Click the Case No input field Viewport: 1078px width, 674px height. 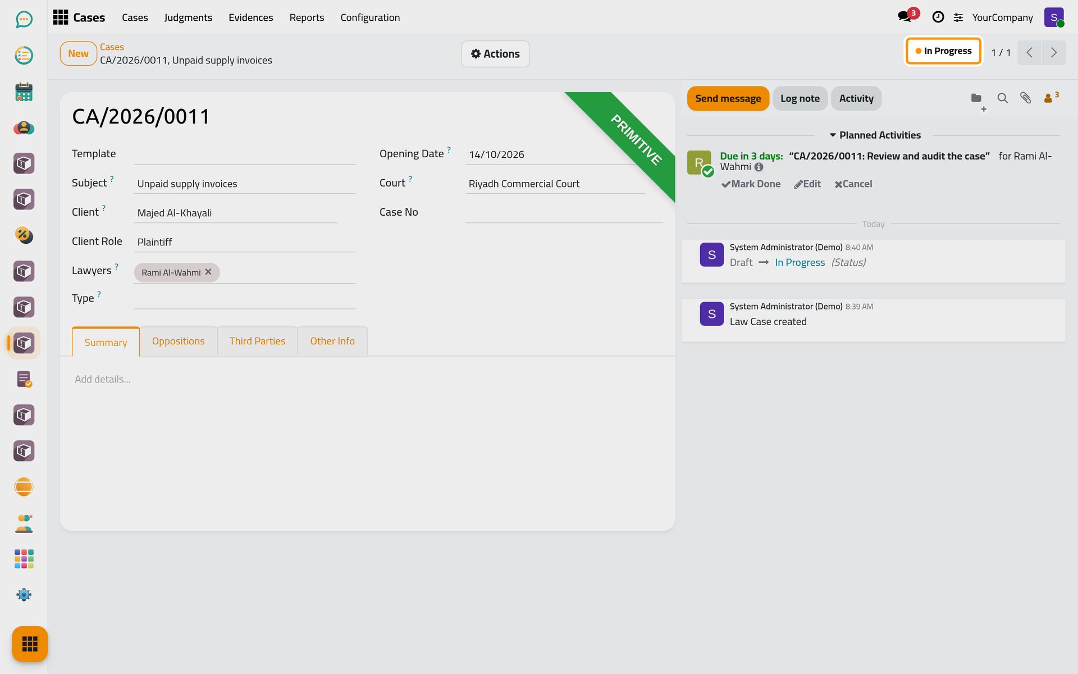pos(564,212)
